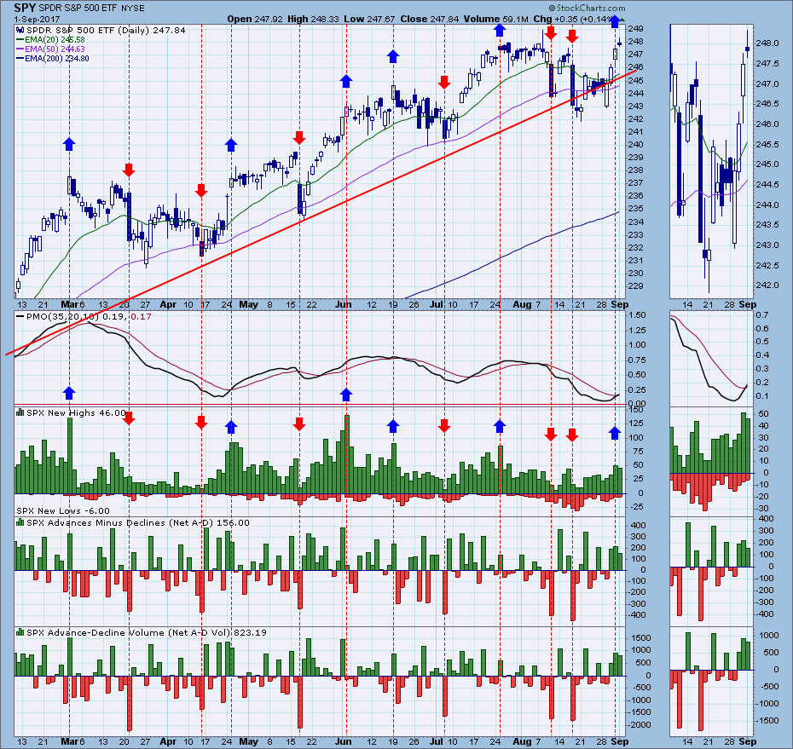Click the histogram icon beside SPX Advance-Decline Volume
The width and height of the screenshot is (793, 749).
20,632
